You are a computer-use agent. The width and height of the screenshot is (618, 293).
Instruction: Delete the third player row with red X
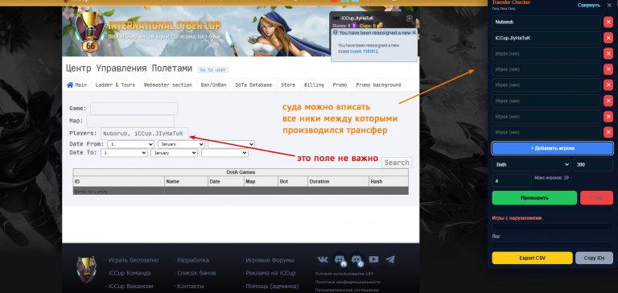(608, 54)
